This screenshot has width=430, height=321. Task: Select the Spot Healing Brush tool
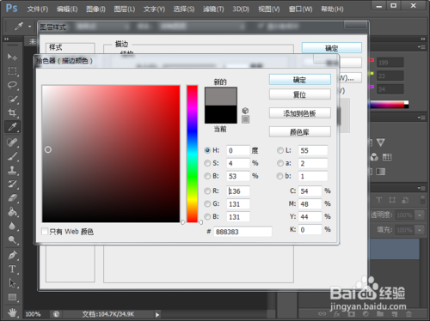[x=12, y=142]
